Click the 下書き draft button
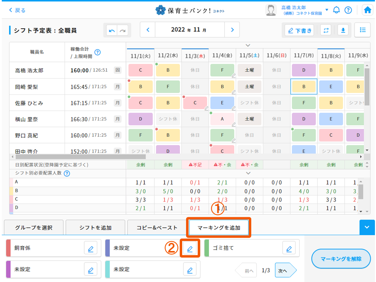Image resolution: width=376 pixels, height=282 pixels. pos(300,30)
